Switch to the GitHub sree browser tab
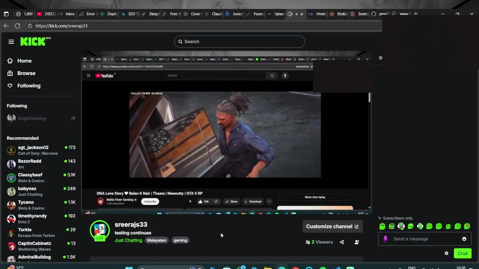Viewport: 479px width, 269px height. [x=379, y=14]
